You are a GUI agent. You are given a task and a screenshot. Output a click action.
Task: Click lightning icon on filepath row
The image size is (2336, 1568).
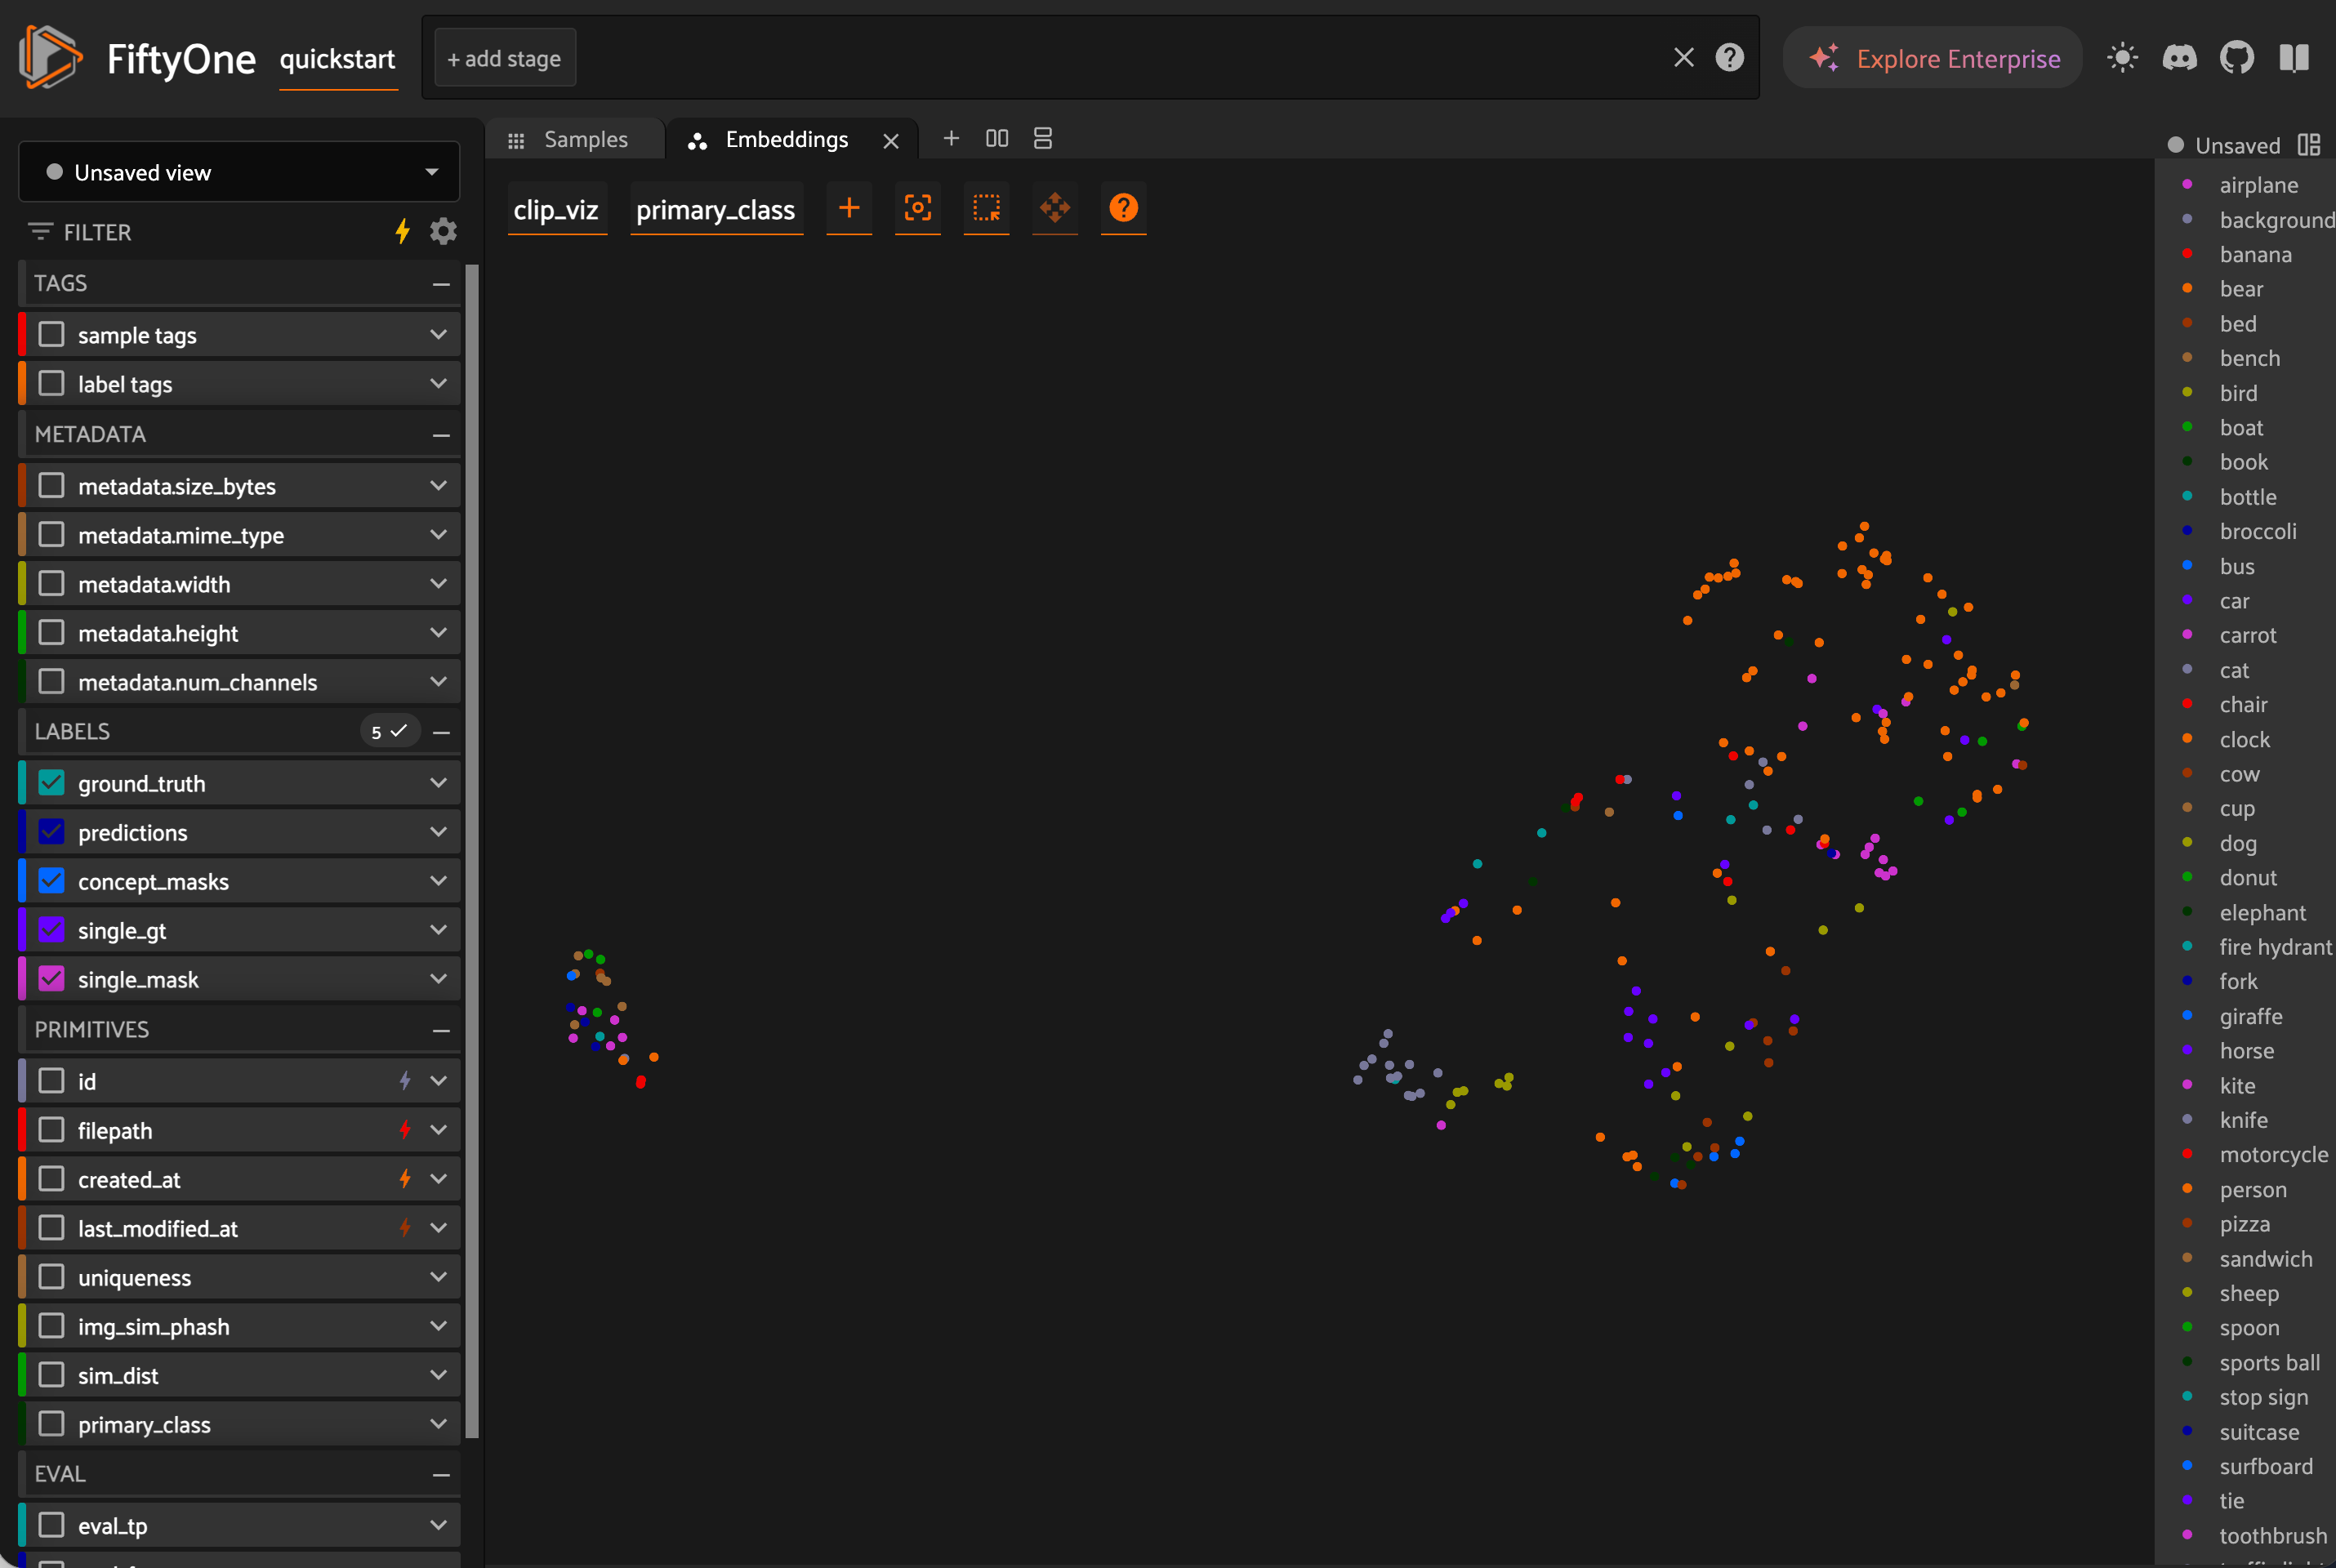(405, 1130)
